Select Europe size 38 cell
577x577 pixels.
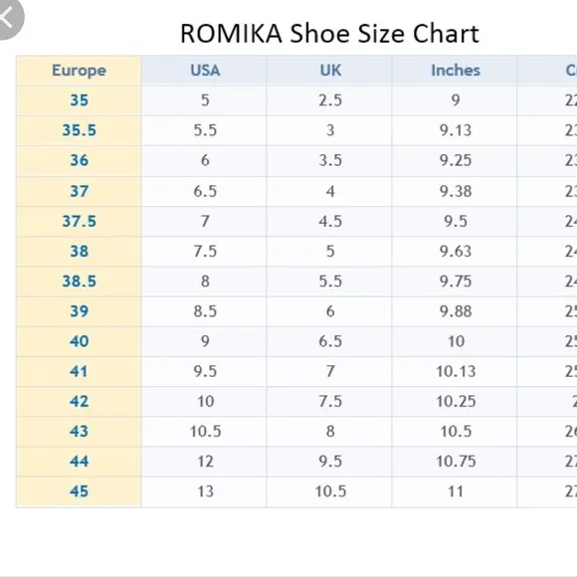click(79, 252)
